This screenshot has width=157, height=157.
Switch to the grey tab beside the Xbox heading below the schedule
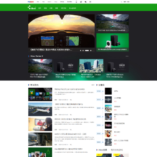click(x=117, y=150)
